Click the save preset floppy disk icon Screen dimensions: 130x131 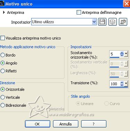point(102,22)
